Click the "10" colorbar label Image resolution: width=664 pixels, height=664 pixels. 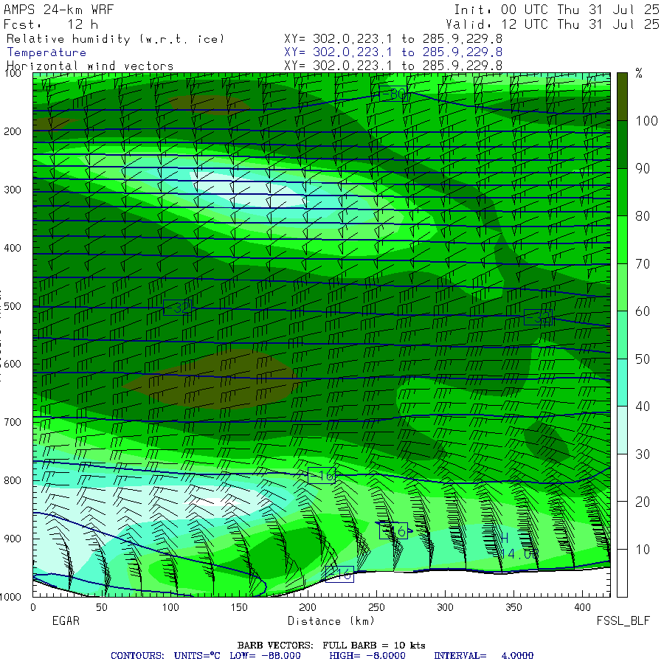643,550
